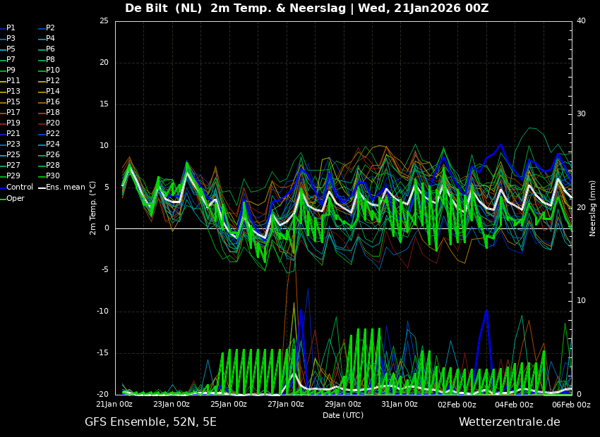600x437 pixels.
Task: Click the 40 tick on precipitation axis
Action: 581,21
